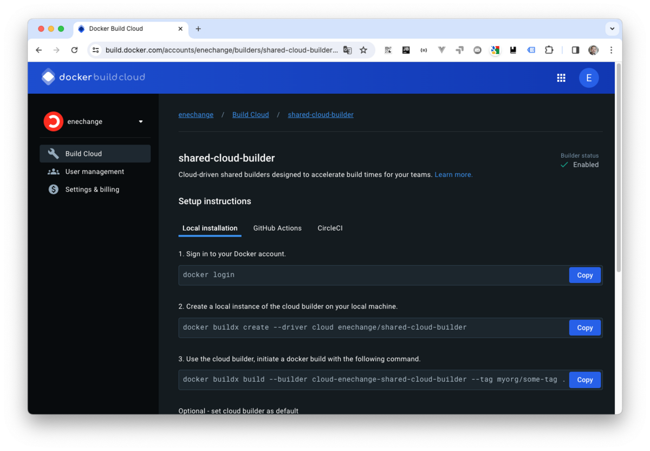Expand the enechange organization dropdown

(x=141, y=122)
